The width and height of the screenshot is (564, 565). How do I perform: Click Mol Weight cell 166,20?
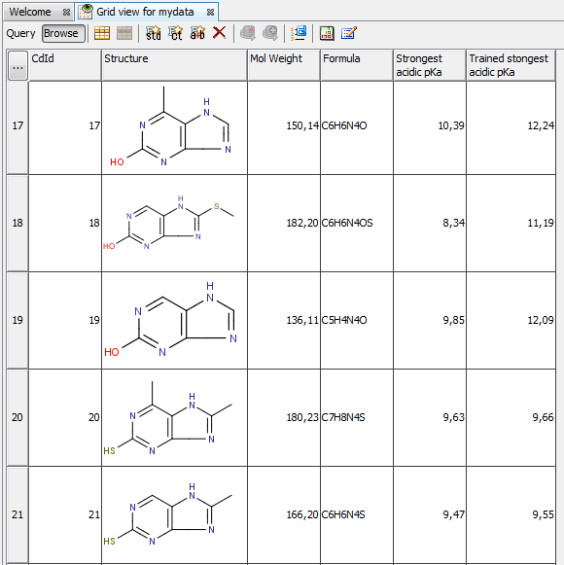[x=284, y=515]
